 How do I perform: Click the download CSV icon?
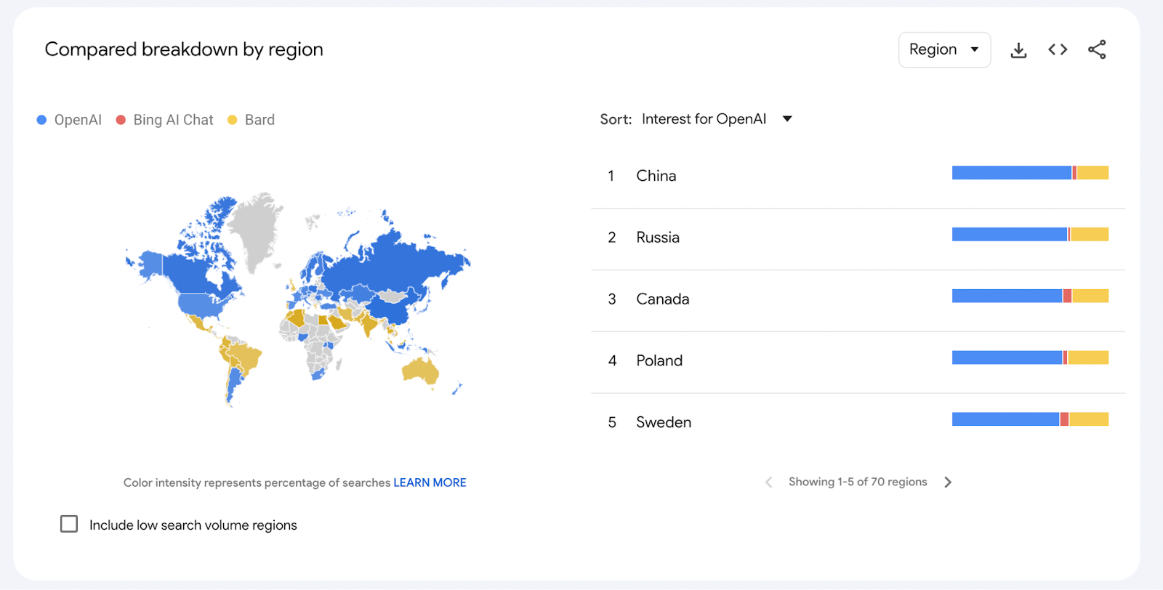[1018, 50]
